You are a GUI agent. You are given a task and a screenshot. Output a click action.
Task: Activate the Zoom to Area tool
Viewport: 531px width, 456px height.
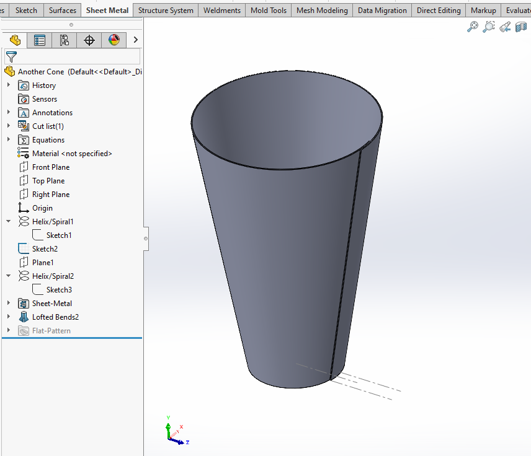tap(489, 27)
